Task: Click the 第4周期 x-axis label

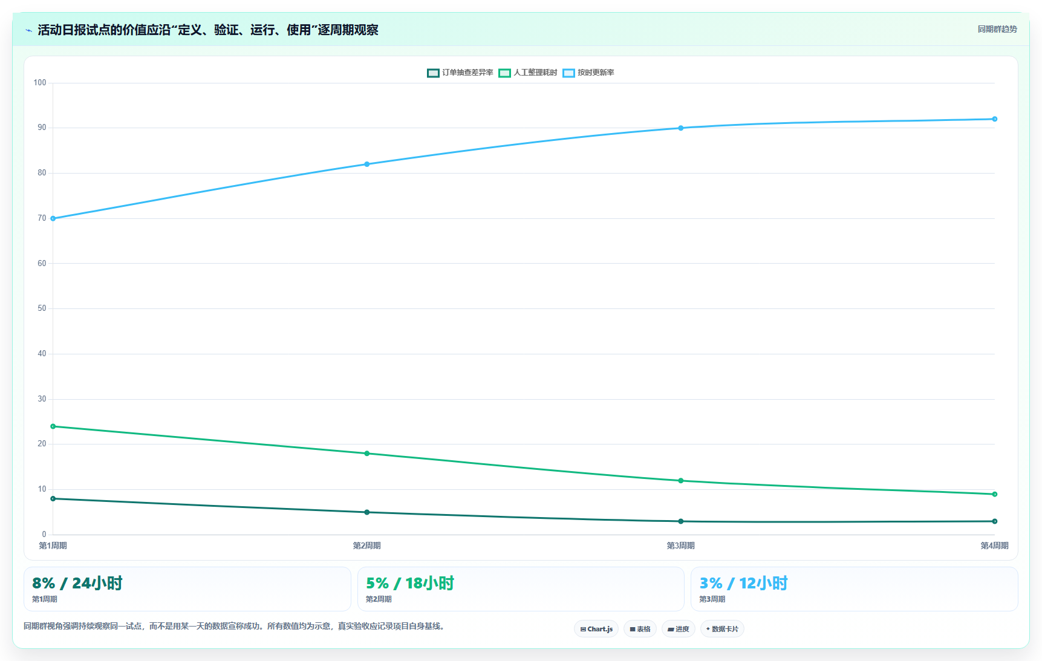Action: [x=995, y=545]
